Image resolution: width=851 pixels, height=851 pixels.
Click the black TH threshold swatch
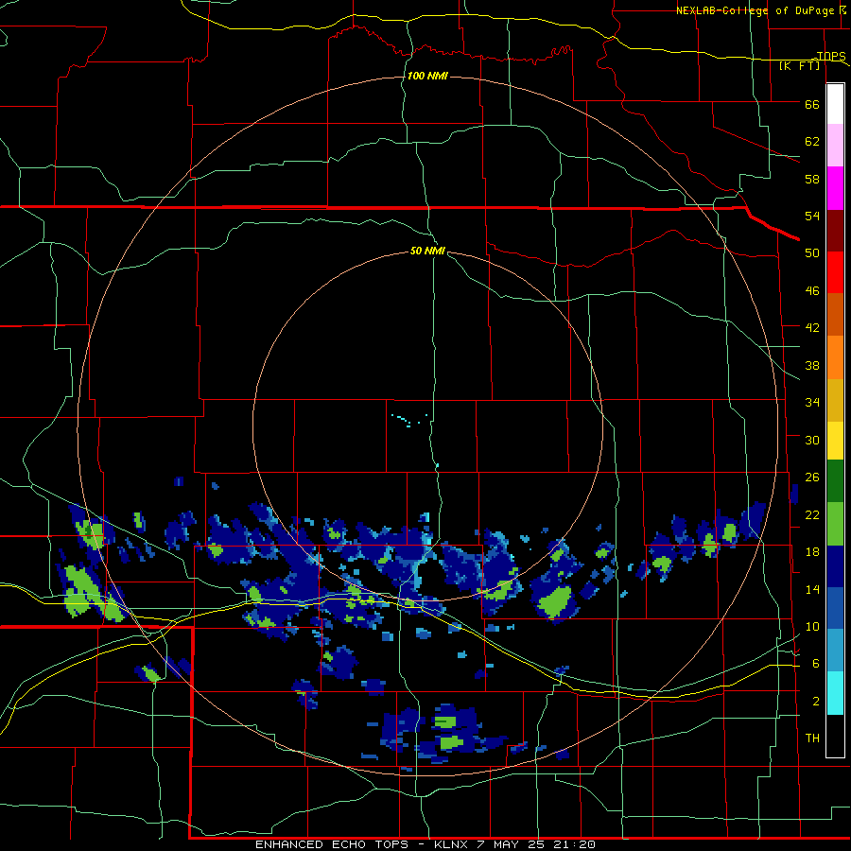click(835, 736)
